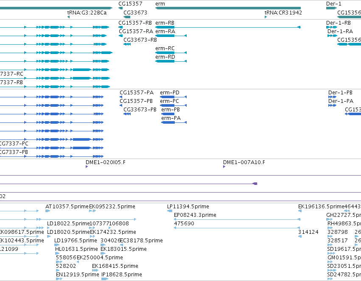Select the LD18020.5prime EST
This screenshot has width=361, height=281.
(49, 236)
